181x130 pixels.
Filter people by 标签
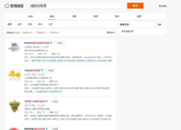(x=30, y=24)
